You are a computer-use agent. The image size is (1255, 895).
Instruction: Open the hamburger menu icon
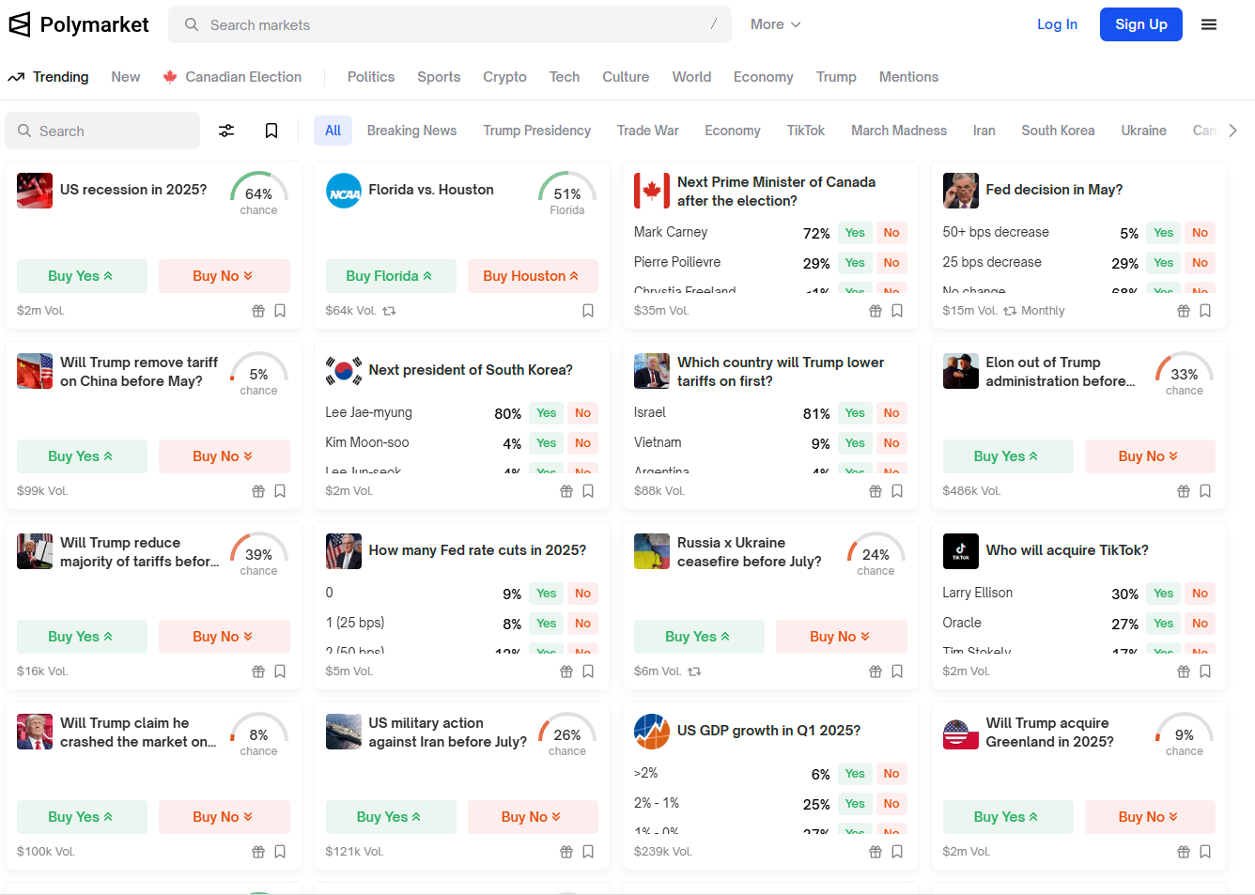click(1209, 24)
